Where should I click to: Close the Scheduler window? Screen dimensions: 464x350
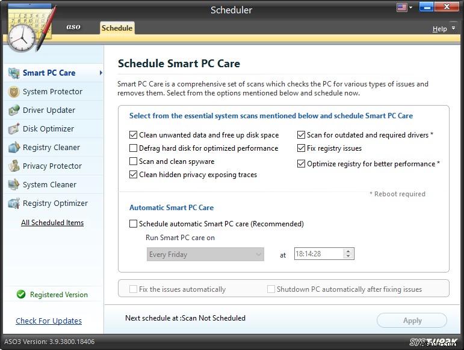[x=447, y=7]
